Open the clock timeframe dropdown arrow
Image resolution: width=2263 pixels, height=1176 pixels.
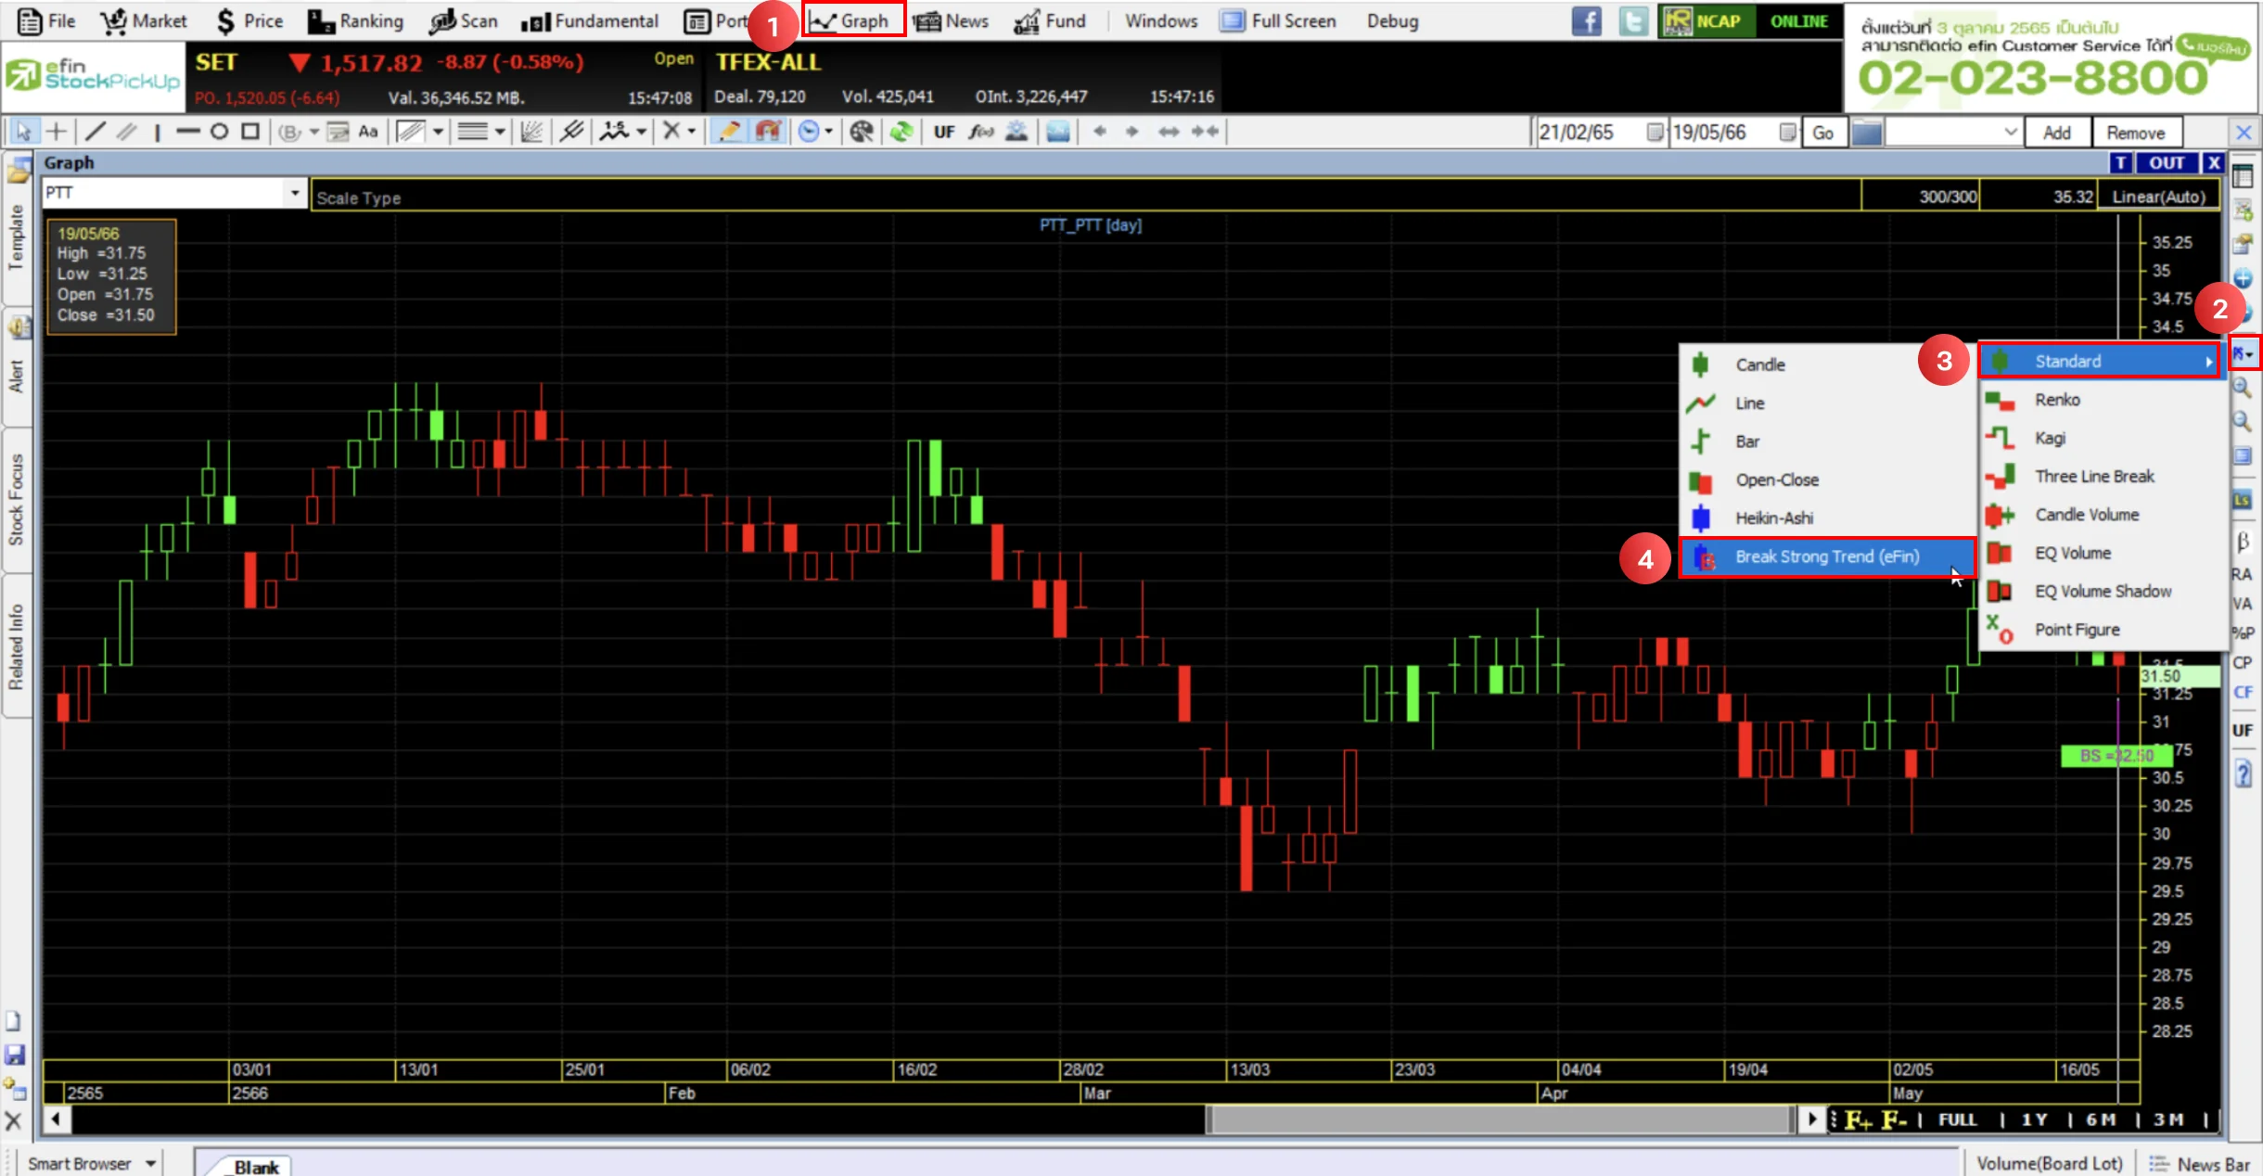[828, 132]
